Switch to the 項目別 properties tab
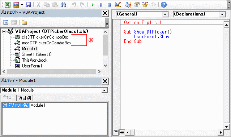This screenshot has height=137, width=231. click(25, 98)
